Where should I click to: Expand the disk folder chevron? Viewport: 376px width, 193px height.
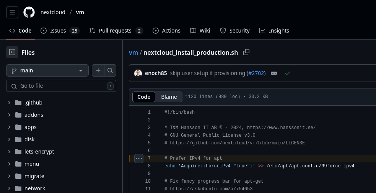point(9,139)
